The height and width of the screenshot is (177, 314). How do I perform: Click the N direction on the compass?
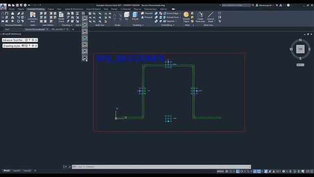coord(300,40)
